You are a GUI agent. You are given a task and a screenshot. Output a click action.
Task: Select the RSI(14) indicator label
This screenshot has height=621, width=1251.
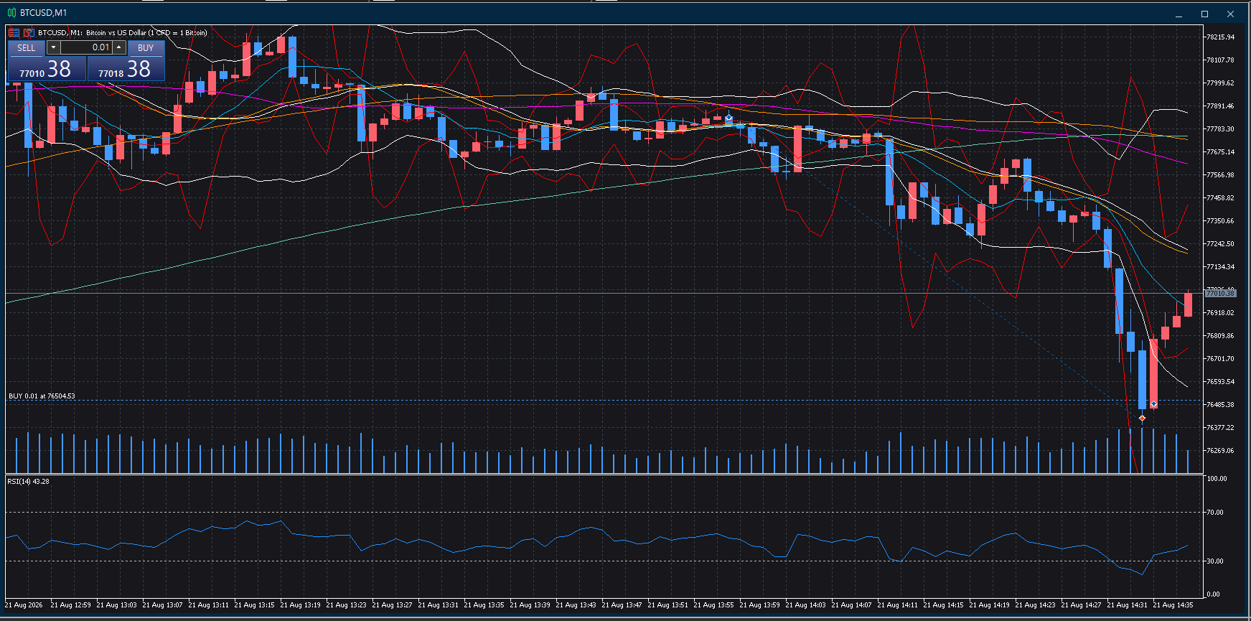(29, 482)
